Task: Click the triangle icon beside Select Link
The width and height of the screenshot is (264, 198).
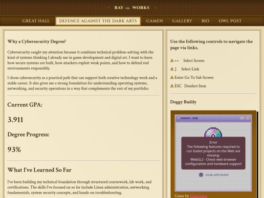Action: pyautogui.click(x=172, y=69)
